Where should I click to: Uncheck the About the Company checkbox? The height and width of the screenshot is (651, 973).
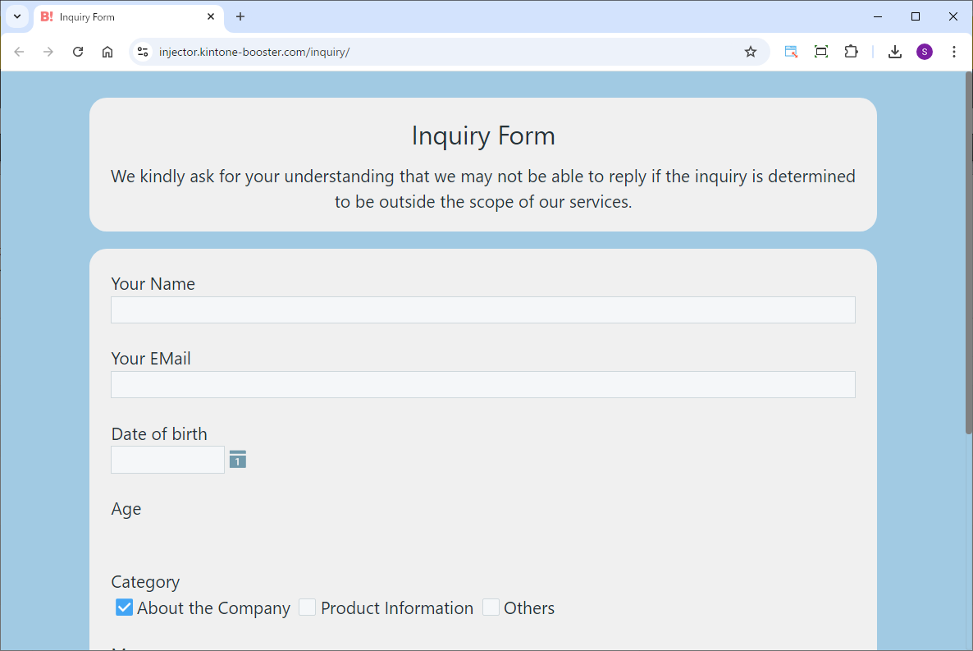124,607
